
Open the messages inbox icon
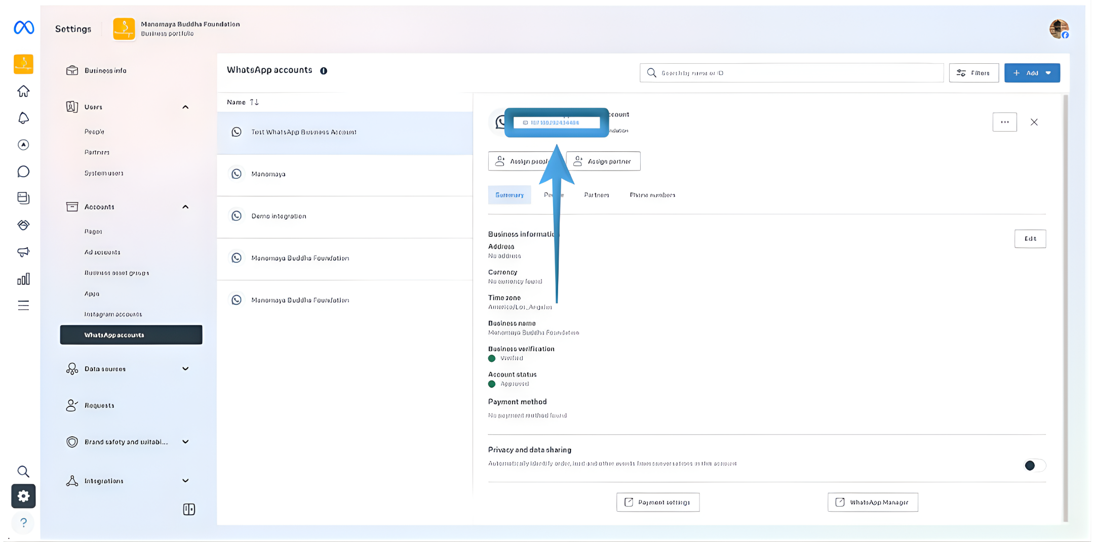[x=23, y=172]
